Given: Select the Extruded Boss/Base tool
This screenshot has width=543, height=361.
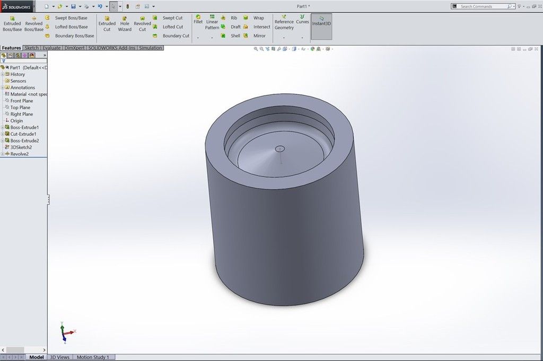Looking at the screenshot, I should (12, 24).
